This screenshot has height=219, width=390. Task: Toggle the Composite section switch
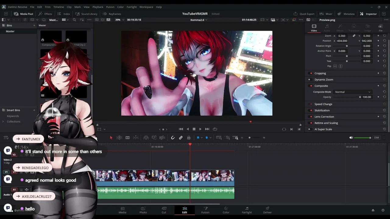tap(310, 86)
